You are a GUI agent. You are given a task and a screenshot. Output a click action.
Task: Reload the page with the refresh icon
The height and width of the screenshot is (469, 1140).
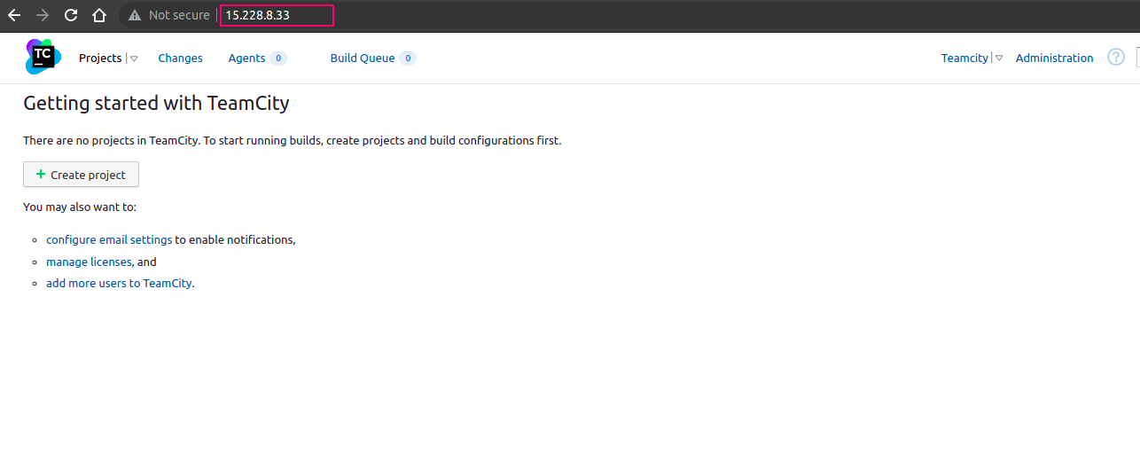tap(71, 15)
